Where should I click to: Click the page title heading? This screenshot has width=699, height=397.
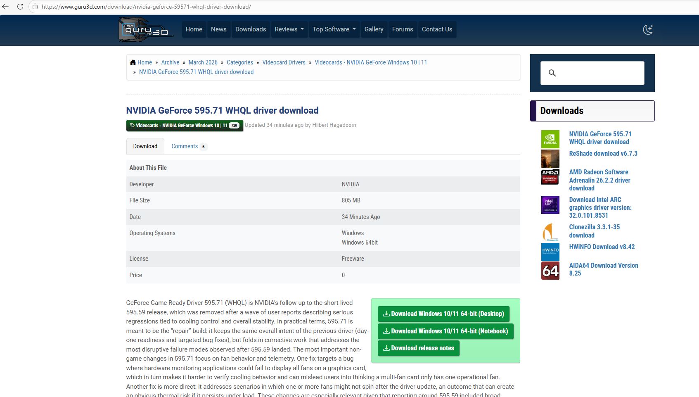pyautogui.click(x=222, y=111)
